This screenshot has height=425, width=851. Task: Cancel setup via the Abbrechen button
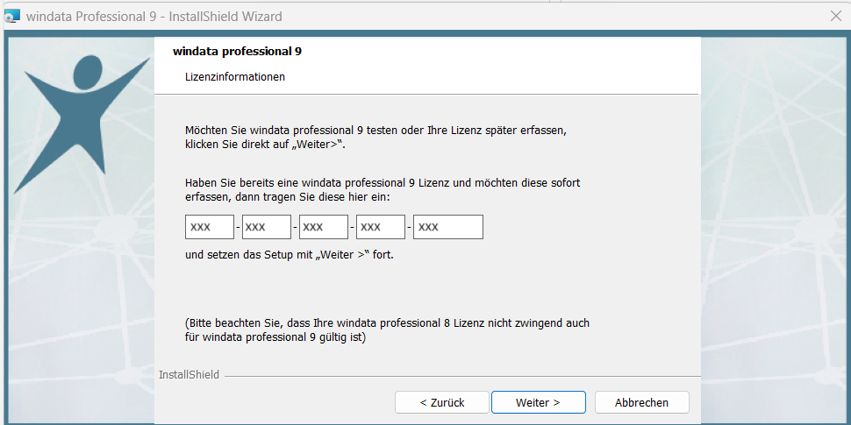642,402
